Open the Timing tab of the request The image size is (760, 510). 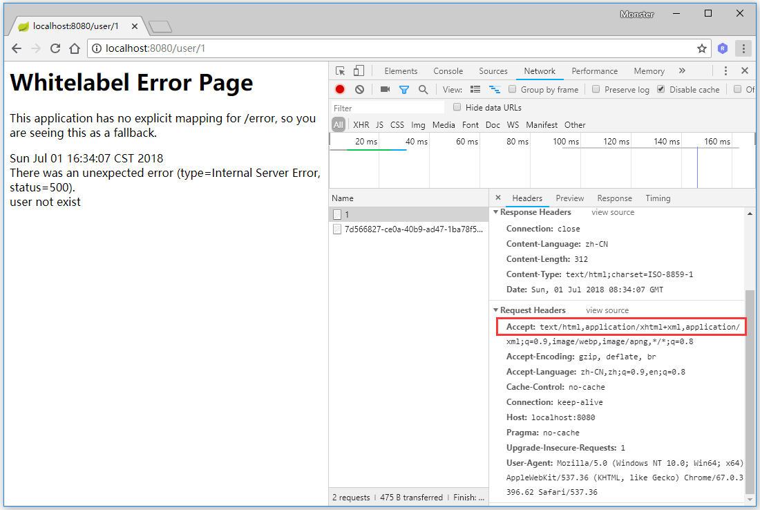(658, 198)
